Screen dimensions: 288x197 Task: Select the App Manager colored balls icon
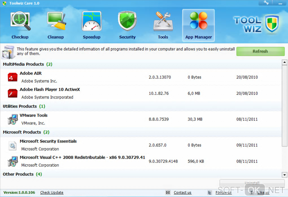pyautogui.click(x=198, y=21)
